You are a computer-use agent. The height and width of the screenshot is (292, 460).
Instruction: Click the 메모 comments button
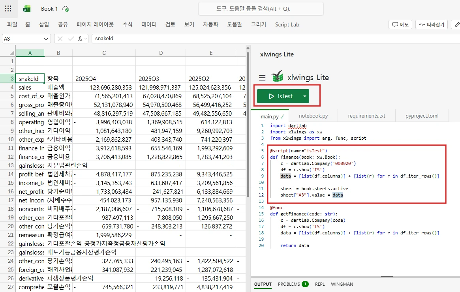pos(400,24)
